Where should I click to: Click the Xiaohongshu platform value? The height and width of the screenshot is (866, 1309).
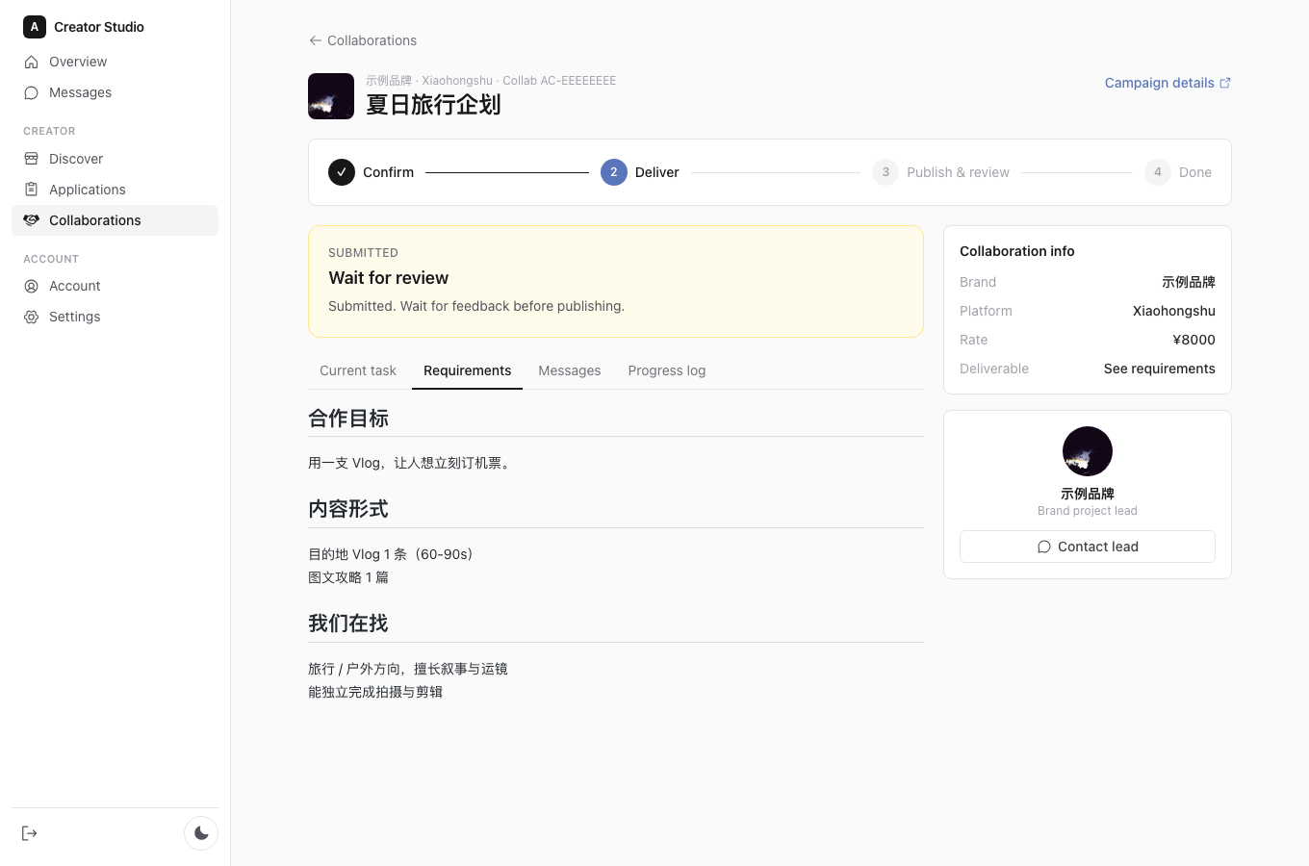point(1174,311)
